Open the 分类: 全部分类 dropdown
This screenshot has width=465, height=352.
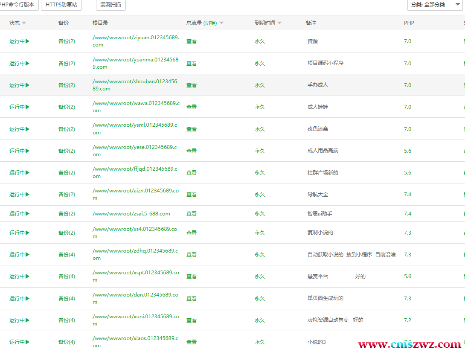pyautogui.click(x=434, y=5)
